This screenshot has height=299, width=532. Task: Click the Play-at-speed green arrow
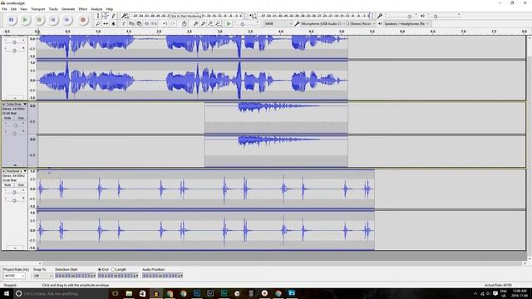[229, 24]
